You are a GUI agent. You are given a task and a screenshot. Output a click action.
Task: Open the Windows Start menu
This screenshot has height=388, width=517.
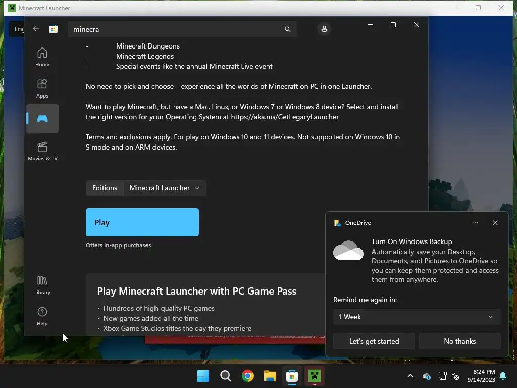tap(203, 376)
